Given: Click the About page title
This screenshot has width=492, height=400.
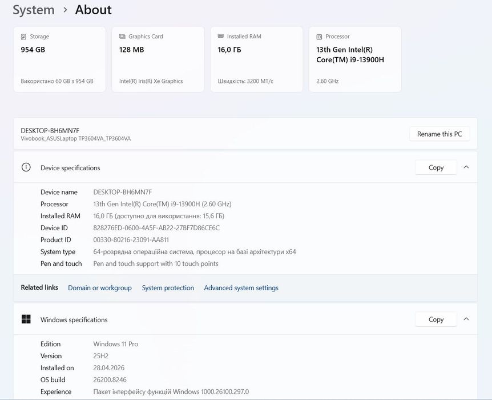Looking at the screenshot, I should [x=93, y=10].
